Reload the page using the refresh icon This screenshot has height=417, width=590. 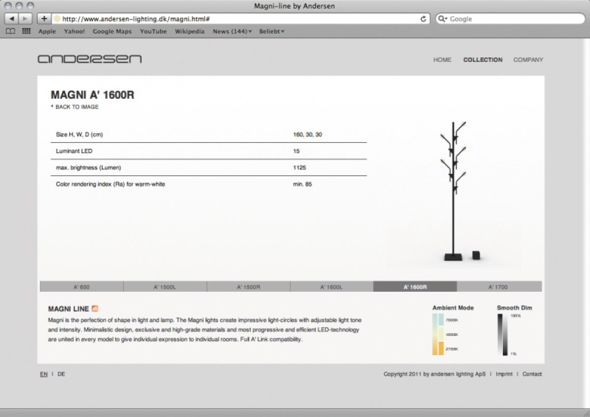[x=423, y=19]
